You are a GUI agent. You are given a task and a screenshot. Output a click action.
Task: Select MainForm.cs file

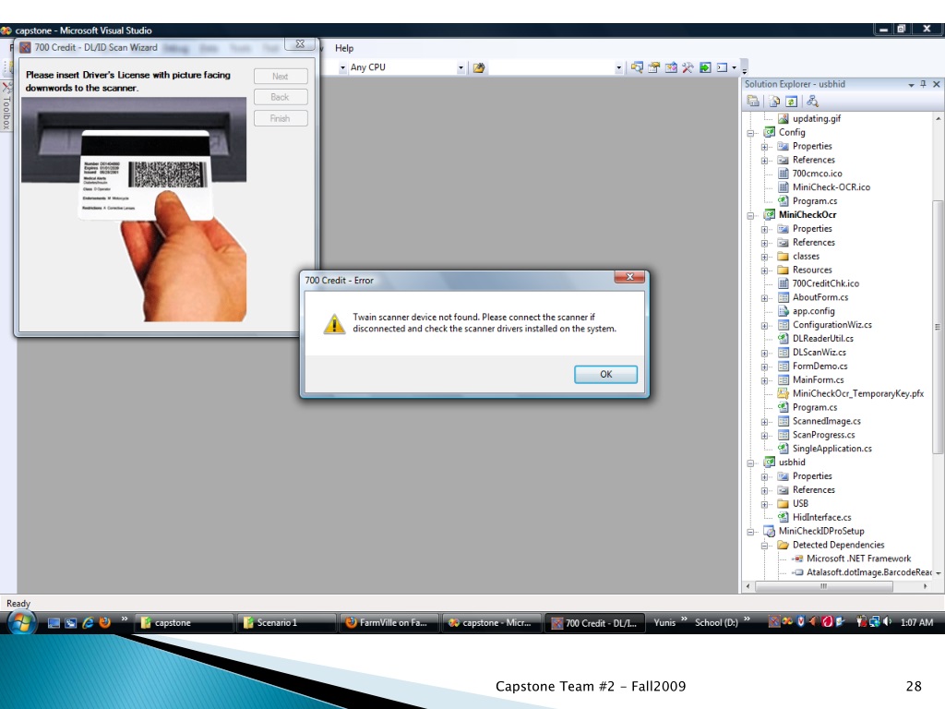pos(818,379)
